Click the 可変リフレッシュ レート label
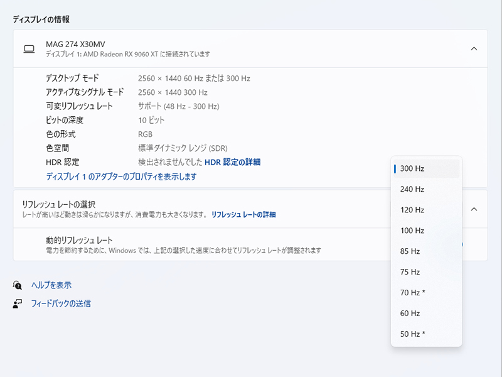Image resolution: width=502 pixels, height=377 pixels. 79,106
